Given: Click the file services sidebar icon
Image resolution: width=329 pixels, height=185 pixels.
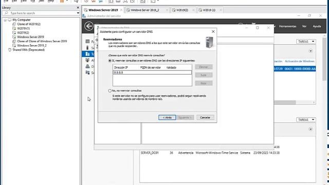Looking at the screenshot, I should click(87, 72).
